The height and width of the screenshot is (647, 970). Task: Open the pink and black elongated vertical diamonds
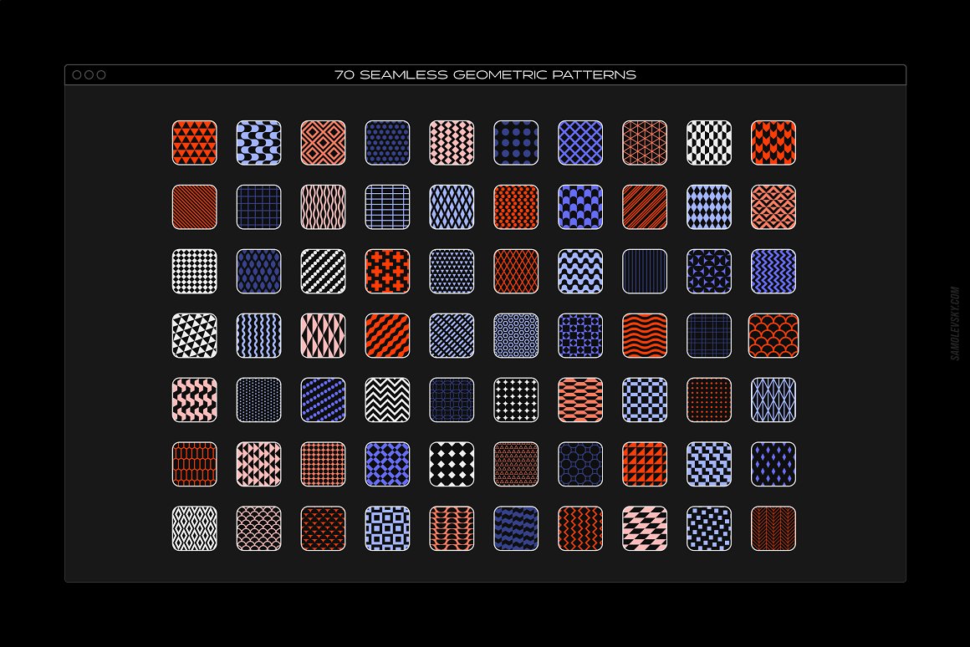[323, 336]
